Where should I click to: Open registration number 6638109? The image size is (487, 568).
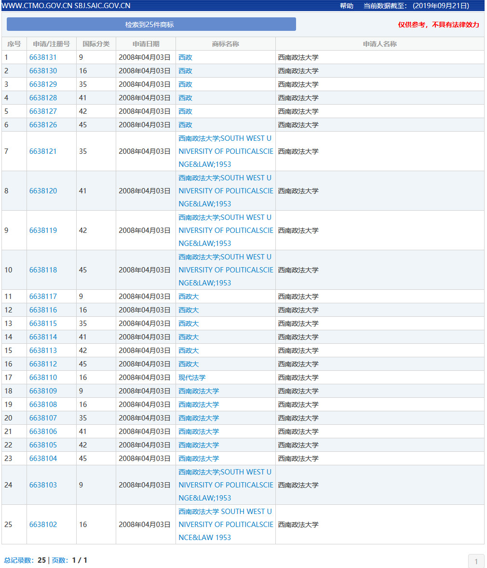point(43,391)
